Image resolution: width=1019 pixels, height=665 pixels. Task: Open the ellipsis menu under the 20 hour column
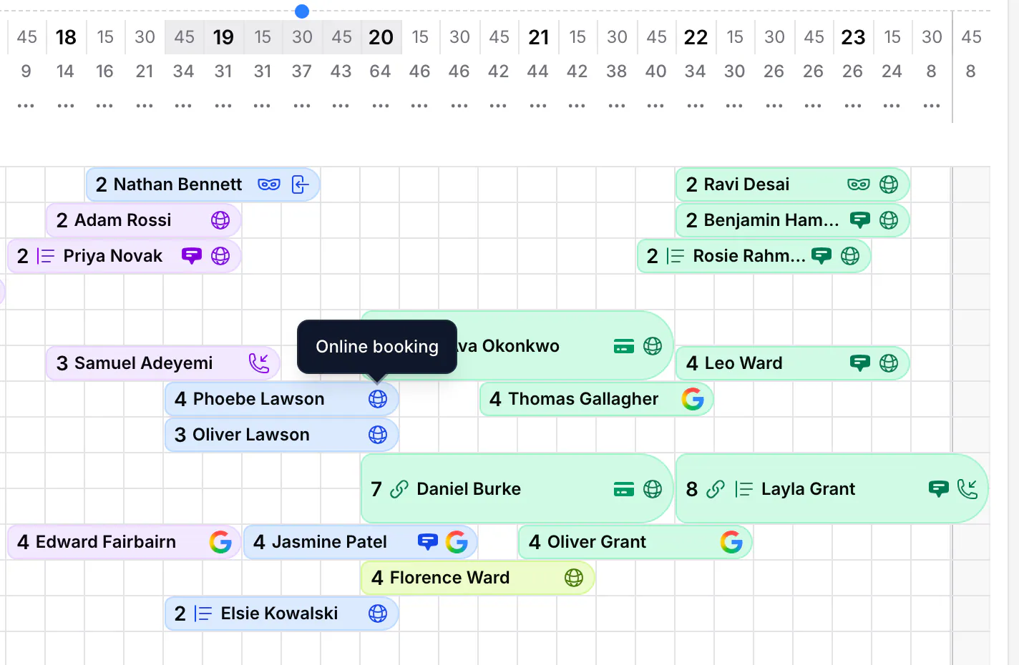tap(381, 106)
